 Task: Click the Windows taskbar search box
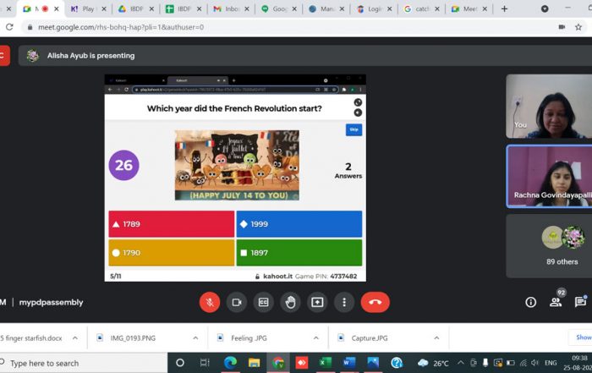point(83,363)
